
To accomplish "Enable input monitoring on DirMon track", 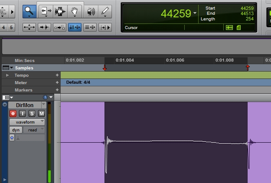I will [x=23, y=114].
